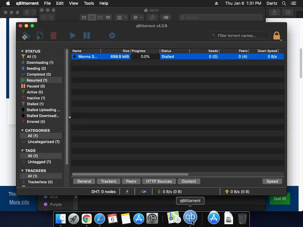The height and width of the screenshot is (227, 303).
Task: Open the Content tab
Action: click(x=189, y=181)
